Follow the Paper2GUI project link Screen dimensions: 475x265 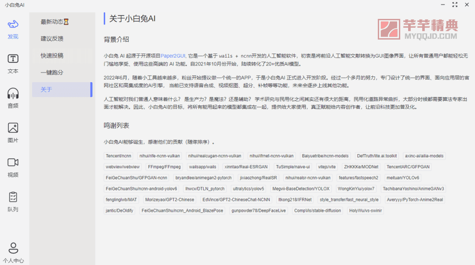pos(173,56)
